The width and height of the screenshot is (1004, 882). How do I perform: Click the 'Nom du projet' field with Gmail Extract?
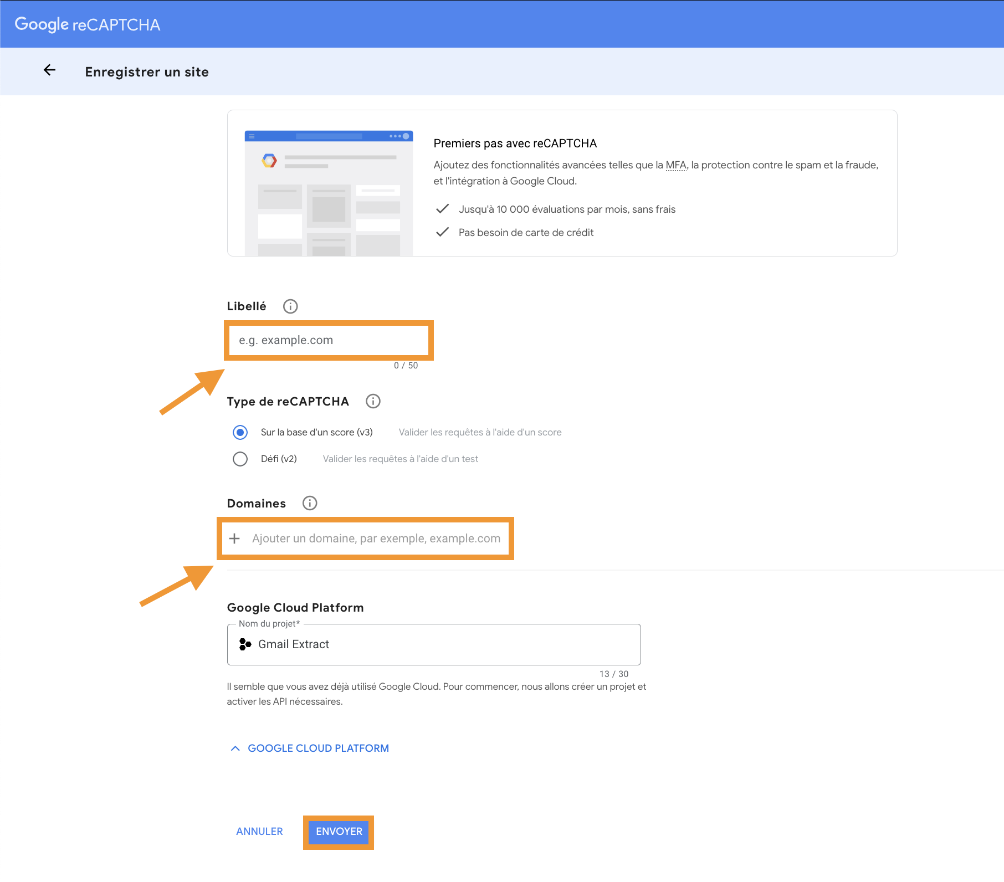[x=434, y=644]
